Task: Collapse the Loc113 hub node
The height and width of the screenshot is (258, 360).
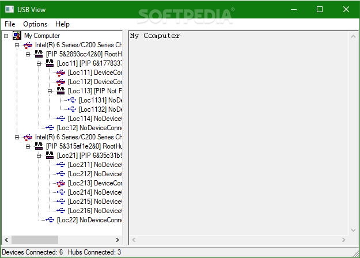Action: click(50, 91)
